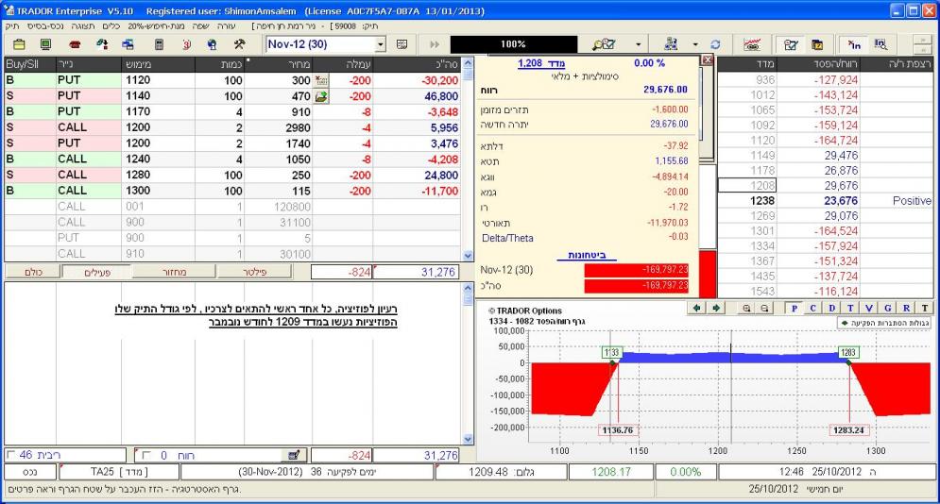
Task: Click the blue refresh arrows icon
Action: tap(715, 44)
